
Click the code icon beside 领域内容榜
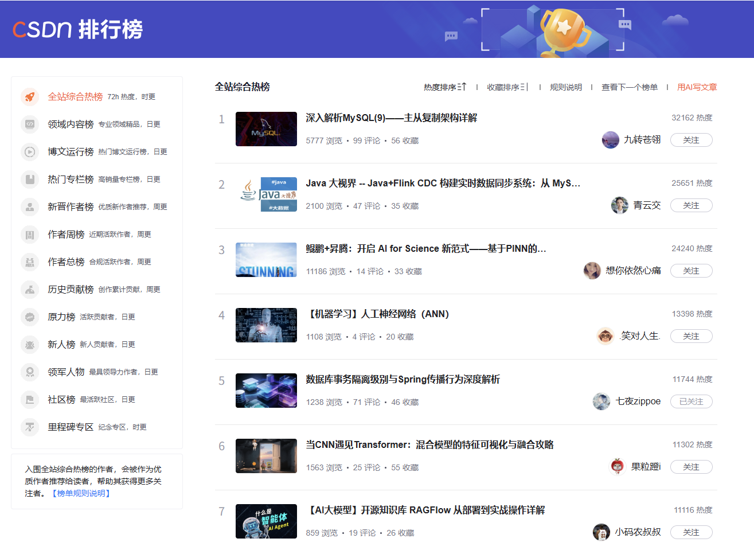[x=30, y=124]
